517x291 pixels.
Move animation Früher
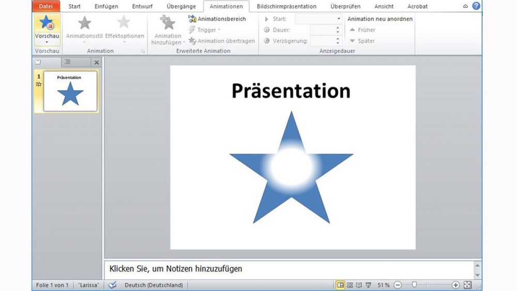tap(362, 30)
